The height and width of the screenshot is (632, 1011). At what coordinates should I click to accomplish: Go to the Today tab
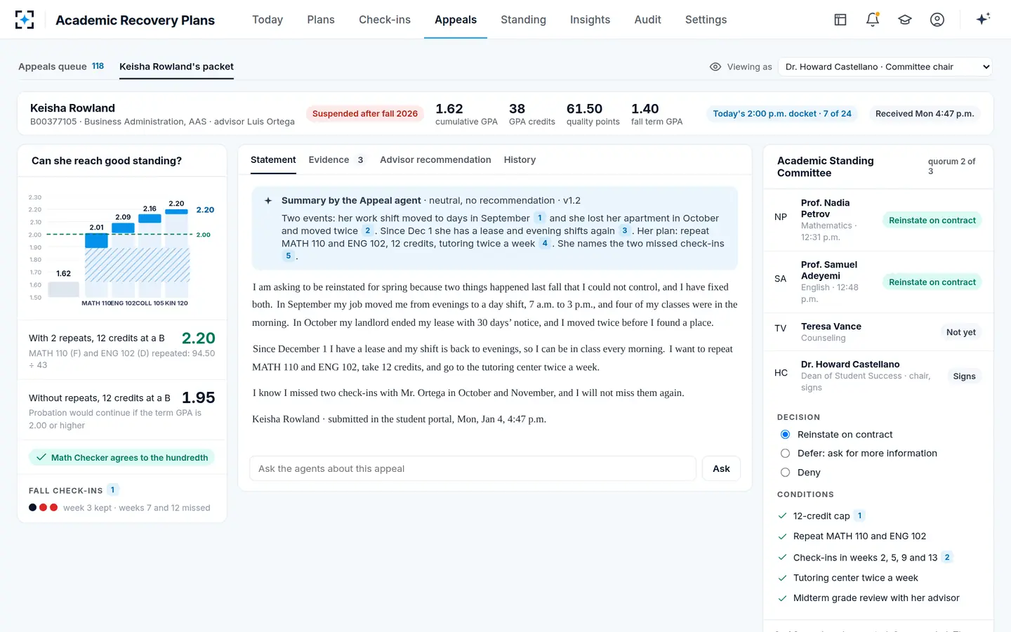(267, 20)
